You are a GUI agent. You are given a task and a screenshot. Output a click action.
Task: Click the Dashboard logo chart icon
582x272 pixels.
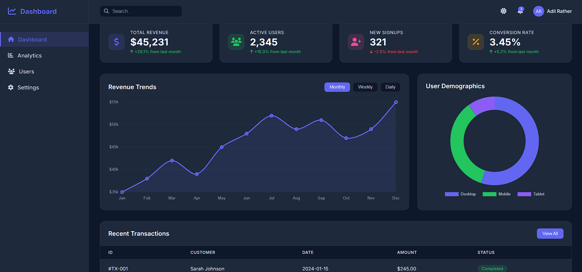(x=12, y=11)
